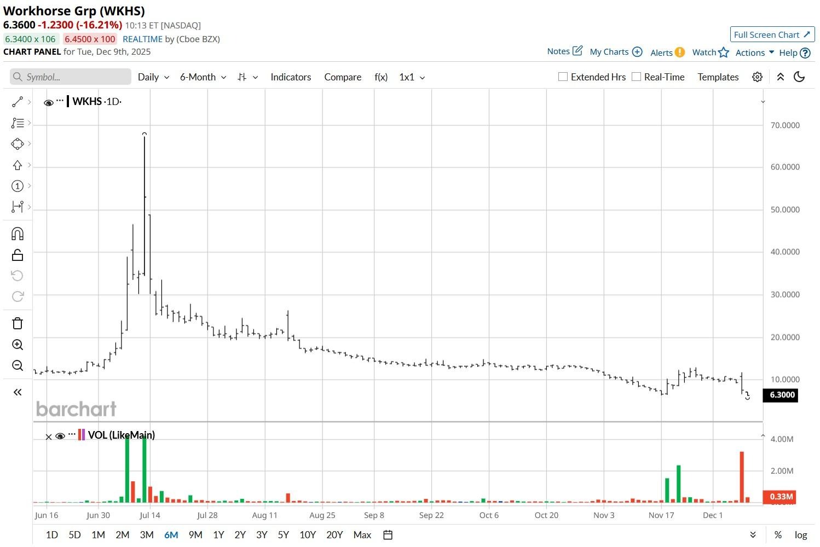The width and height of the screenshot is (820, 547).
Task: Toggle magnet snap mode
Action: tap(18, 234)
